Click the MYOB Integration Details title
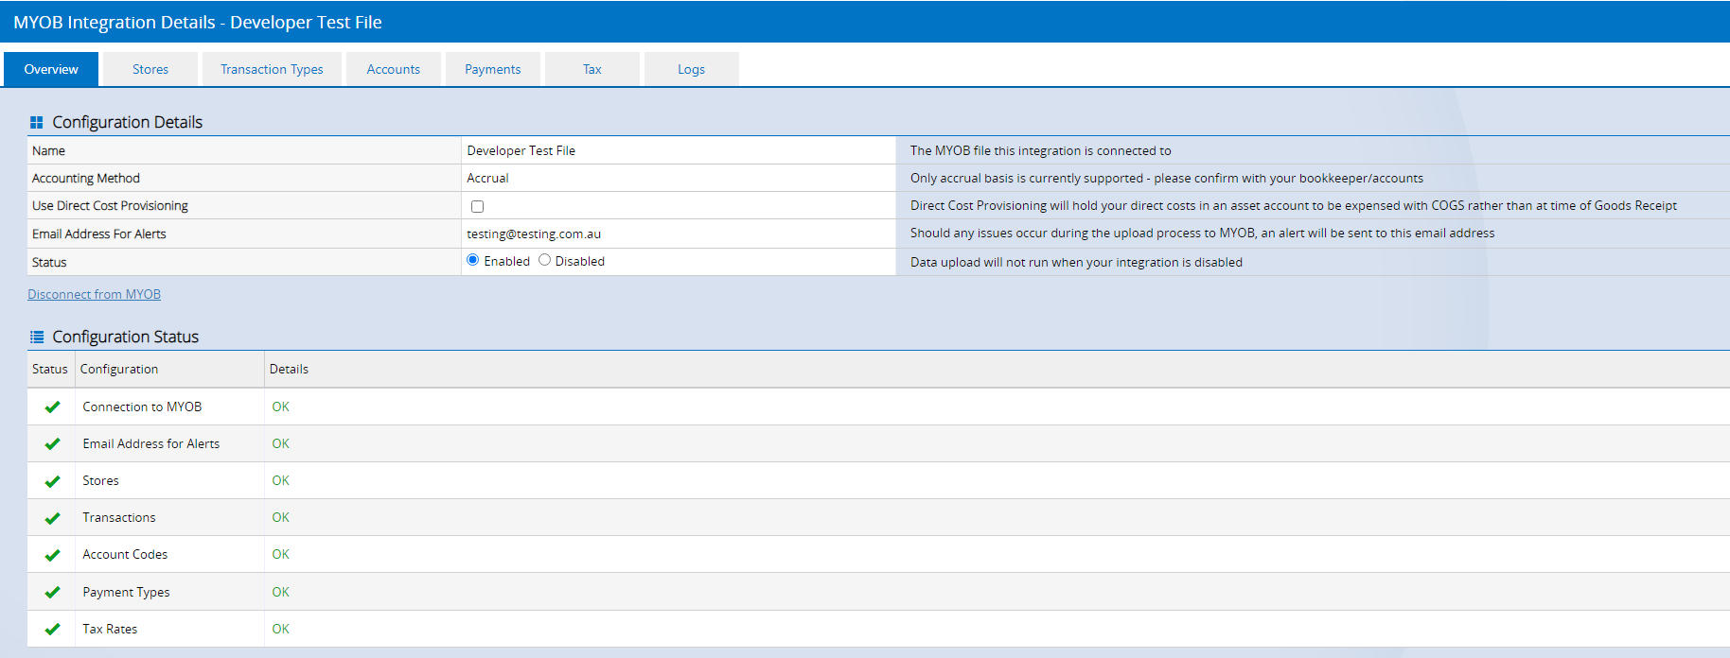The width and height of the screenshot is (1730, 658). tap(198, 22)
